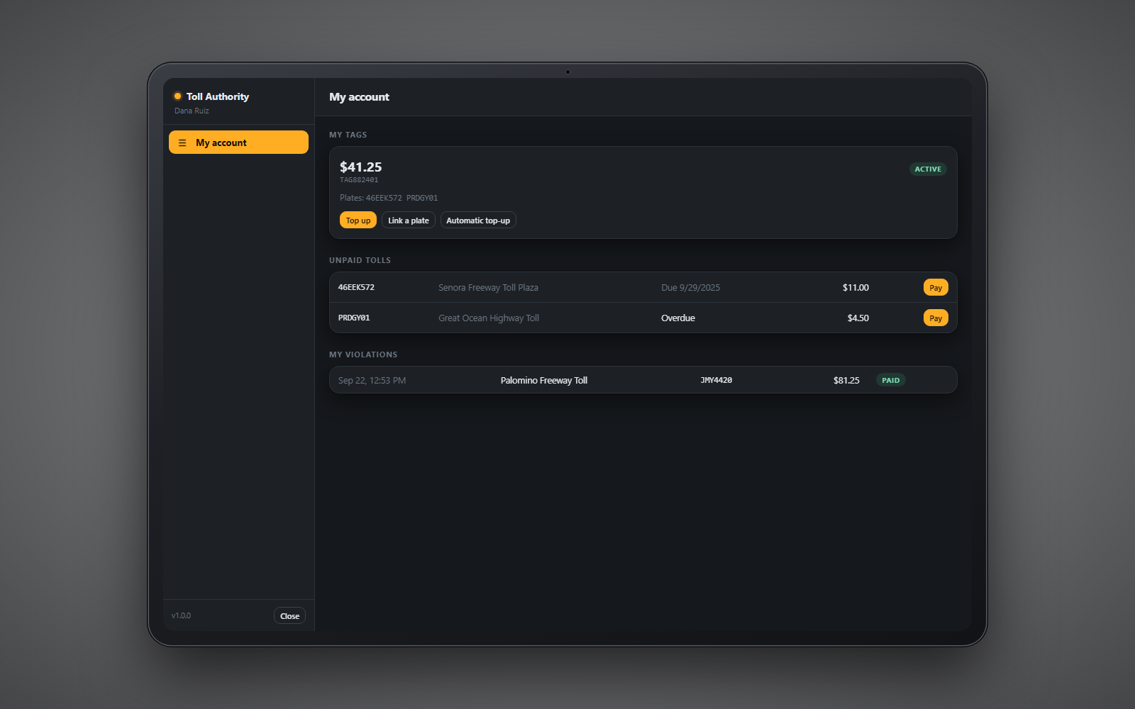
Task: Click the My account page heading
Action: coord(359,97)
